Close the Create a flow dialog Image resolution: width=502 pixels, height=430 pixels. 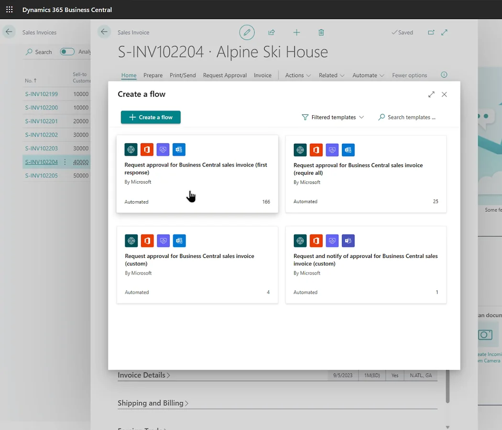[x=444, y=95]
